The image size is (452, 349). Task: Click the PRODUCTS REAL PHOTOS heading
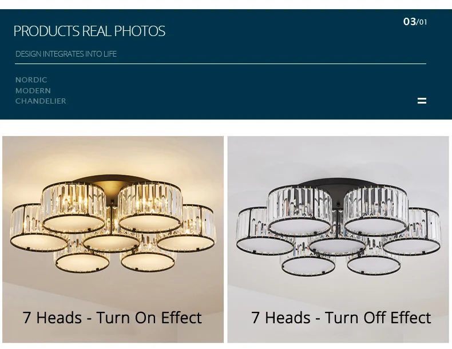(89, 31)
